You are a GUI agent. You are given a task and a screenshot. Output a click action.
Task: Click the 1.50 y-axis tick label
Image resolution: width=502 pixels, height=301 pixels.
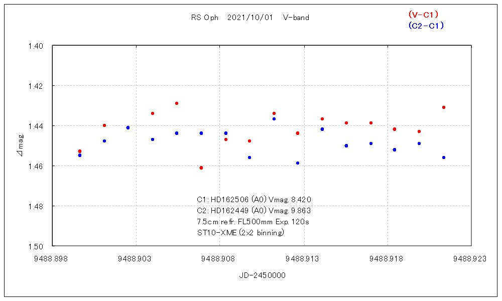[39, 246]
